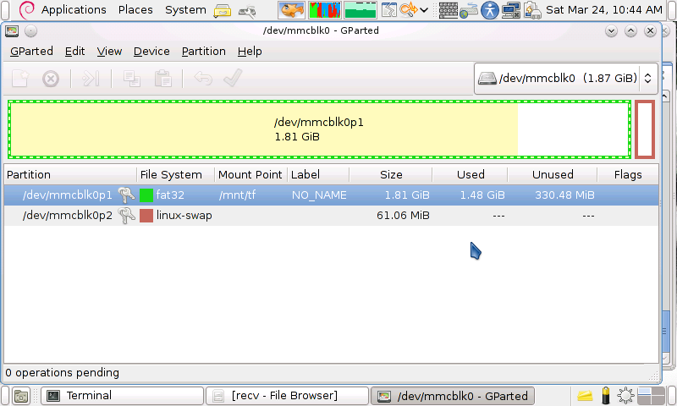Screen dimensions: 677x406
Task: Click the Debian swirl logo icon
Action: (x=27, y=9)
